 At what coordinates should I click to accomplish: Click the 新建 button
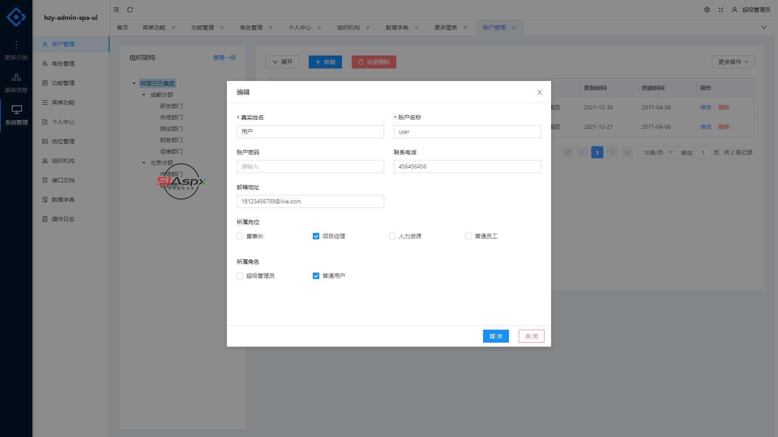coord(325,62)
